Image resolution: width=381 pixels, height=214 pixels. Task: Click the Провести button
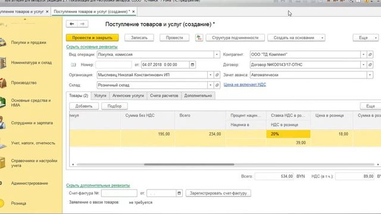pos(174,37)
